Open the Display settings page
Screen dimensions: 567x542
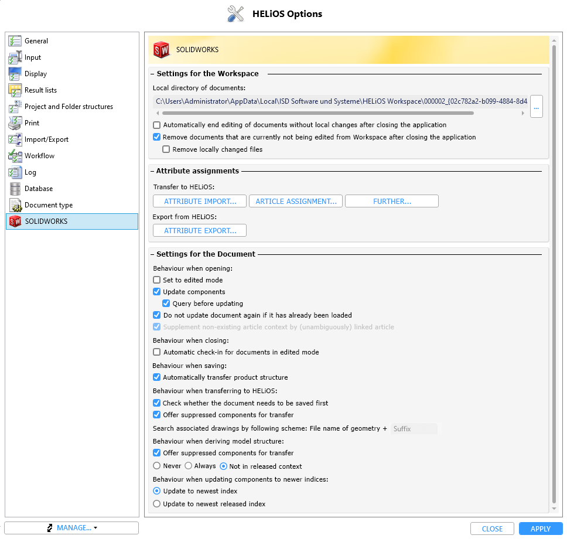(x=72, y=74)
